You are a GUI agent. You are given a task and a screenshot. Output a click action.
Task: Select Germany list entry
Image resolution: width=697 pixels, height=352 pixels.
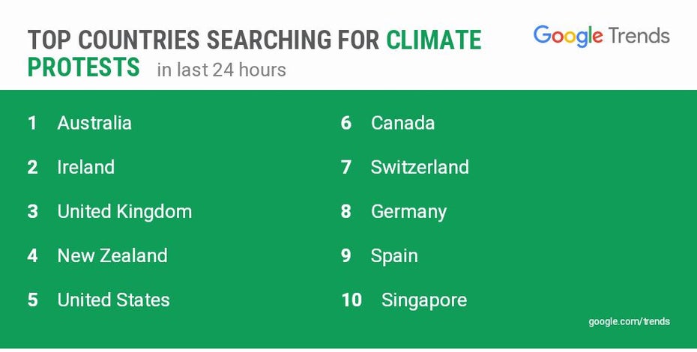408,213
